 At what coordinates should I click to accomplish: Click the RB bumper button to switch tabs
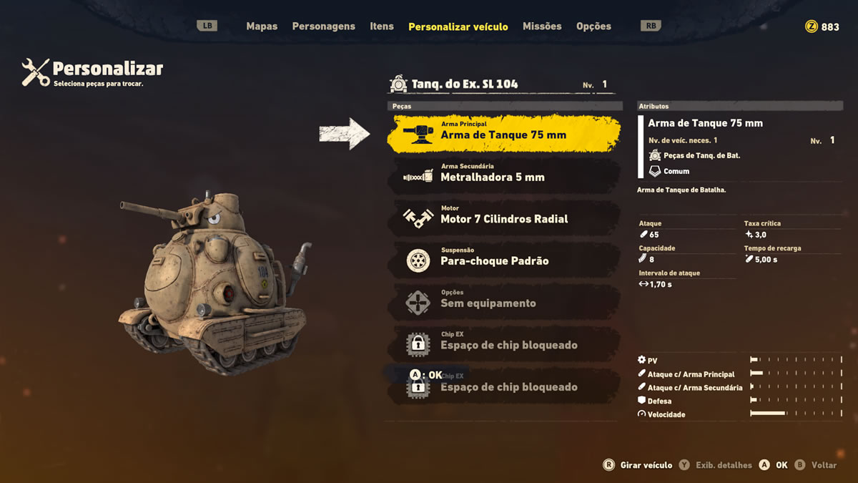pos(651,26)
